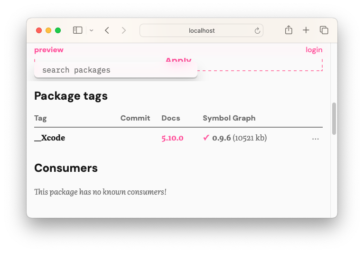The width and height of the screenshot is (364, 253).
Task: Go back with the left arrow
Action: pyautogui.click(x=107, y=30)
